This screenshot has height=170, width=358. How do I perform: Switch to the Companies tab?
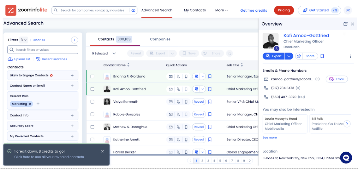(160, 39)
